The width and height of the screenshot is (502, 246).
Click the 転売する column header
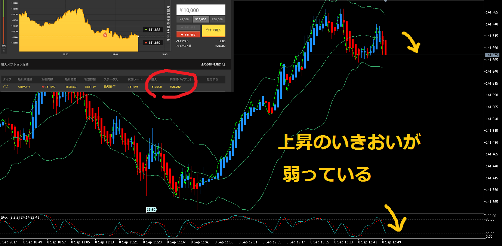tap(212, 79)
